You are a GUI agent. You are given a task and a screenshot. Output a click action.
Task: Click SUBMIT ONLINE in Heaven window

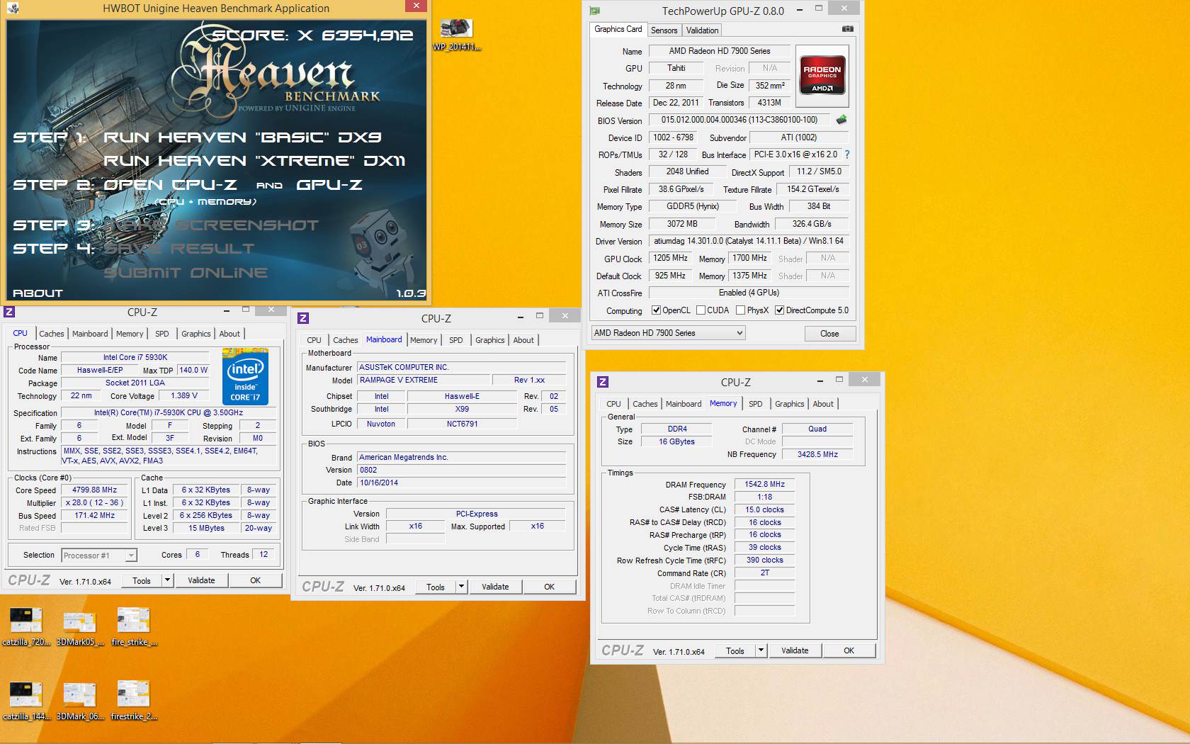(x=186, y=273)
